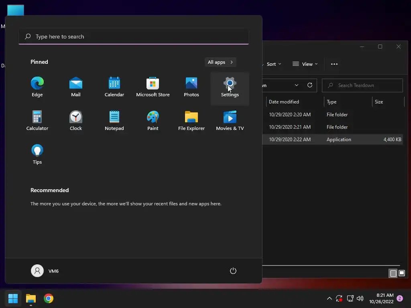The width and height of the screenshot is (411, 308).
Task: Launch Movies & TV
Action: [230, 121]
